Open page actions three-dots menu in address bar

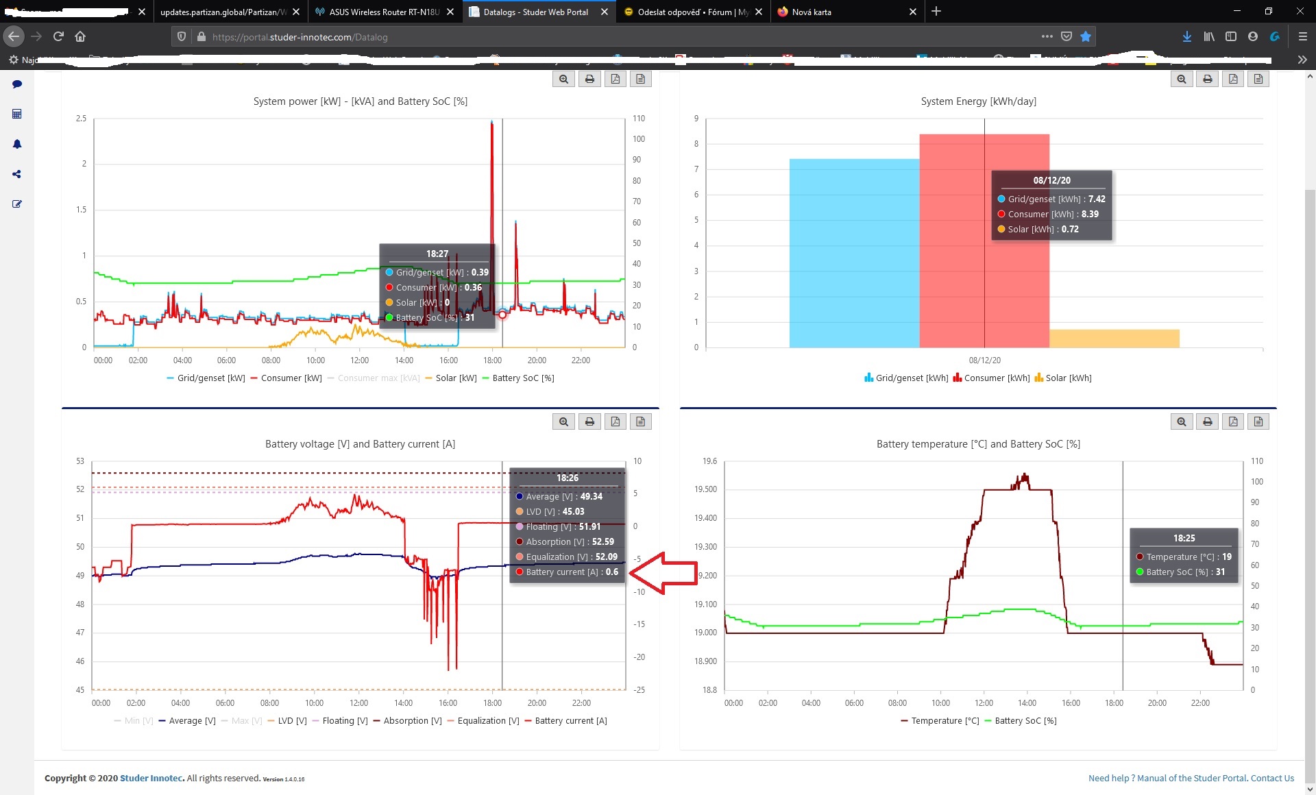(x=1047, y=37)
